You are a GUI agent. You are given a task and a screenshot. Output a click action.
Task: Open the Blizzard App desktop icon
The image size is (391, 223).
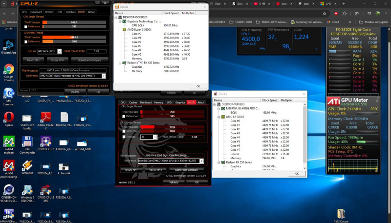[9, 47]
